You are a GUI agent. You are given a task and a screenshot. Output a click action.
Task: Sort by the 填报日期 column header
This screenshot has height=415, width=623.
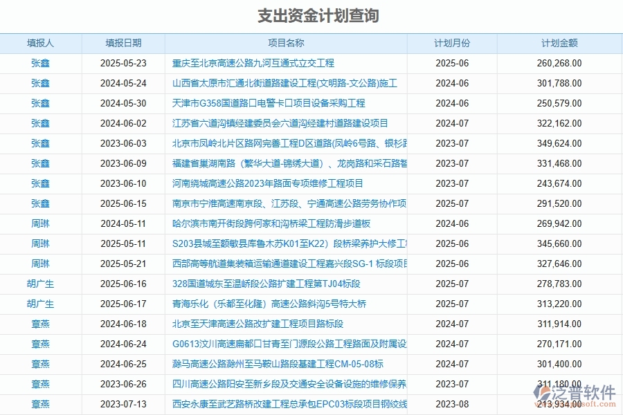[123, 42]
